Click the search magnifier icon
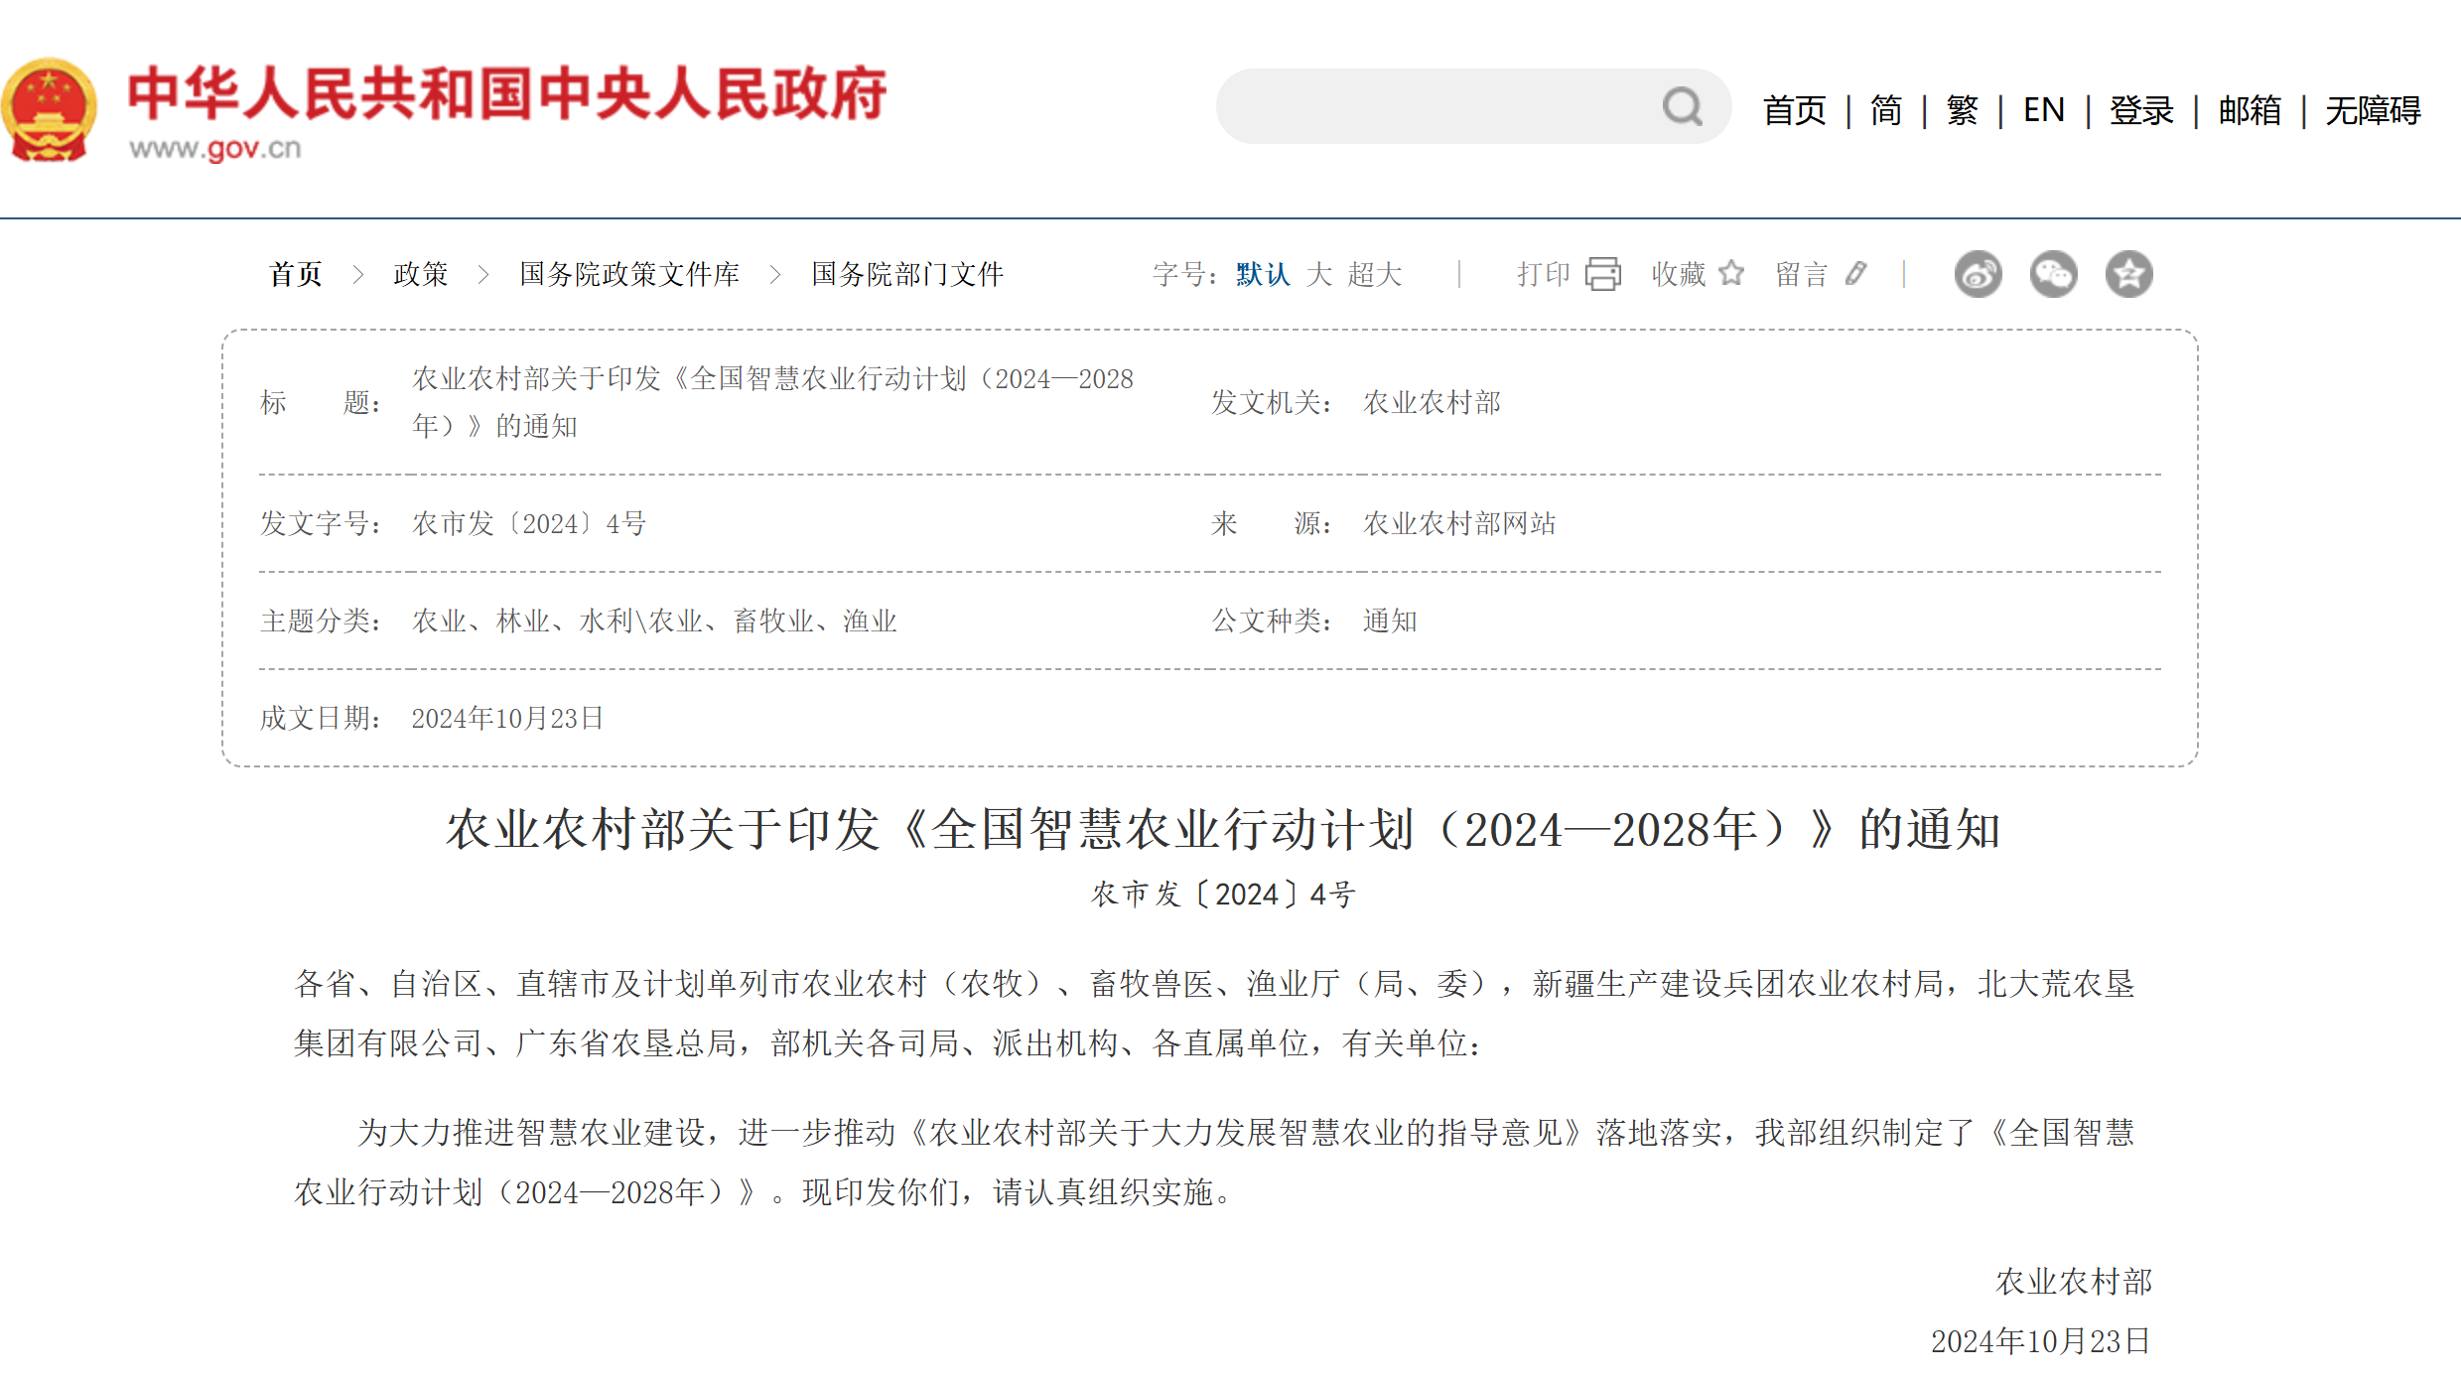 1682,106
